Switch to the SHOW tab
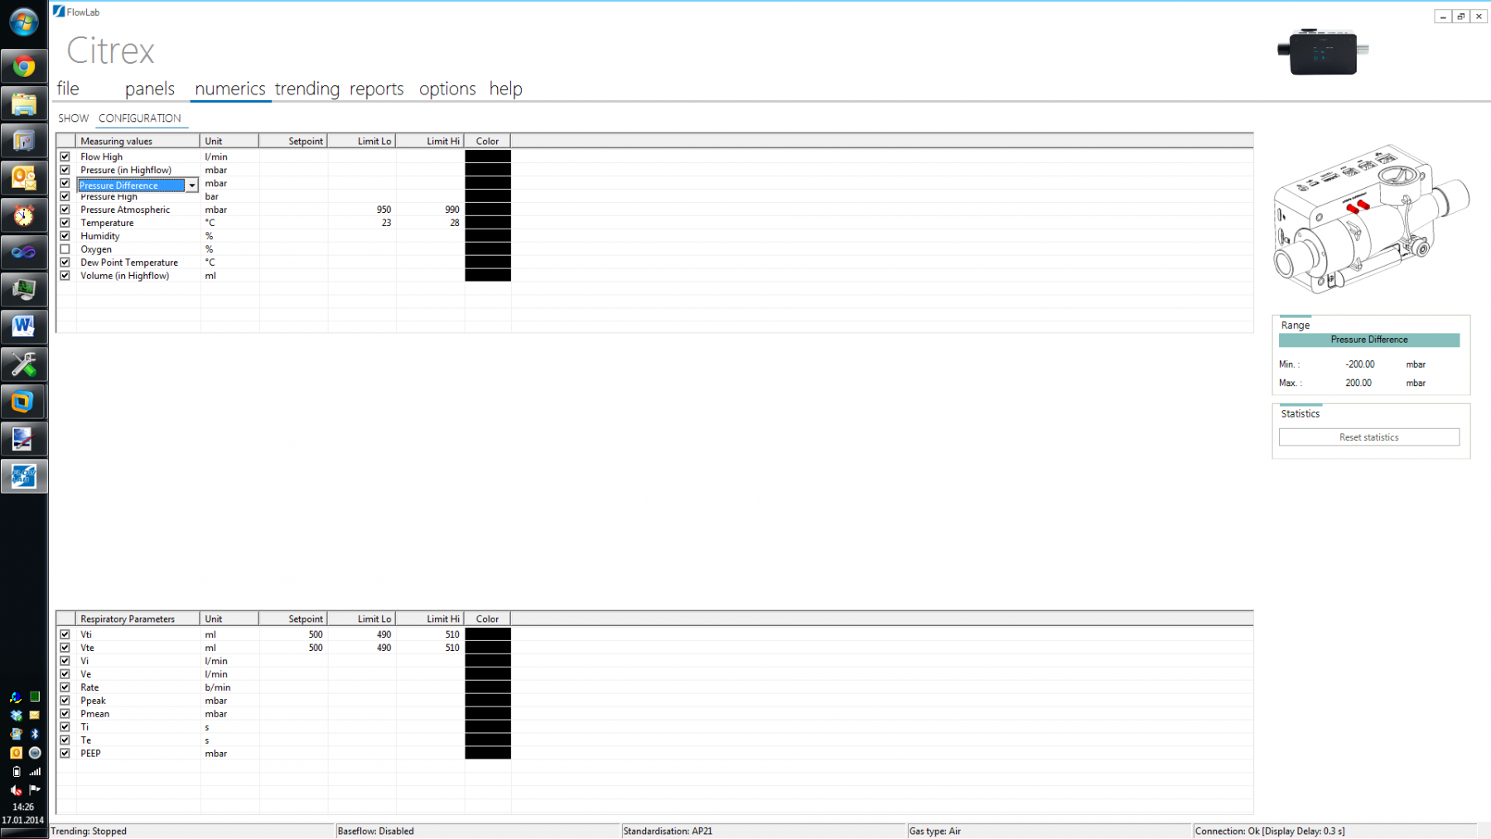 (72, 118)
